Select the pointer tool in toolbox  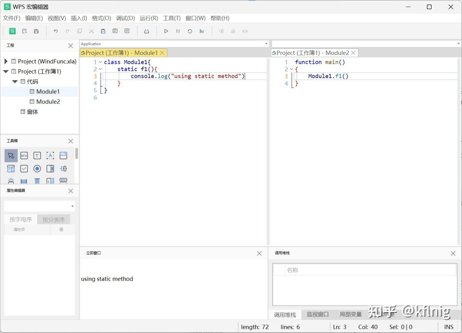coord(11,156)
